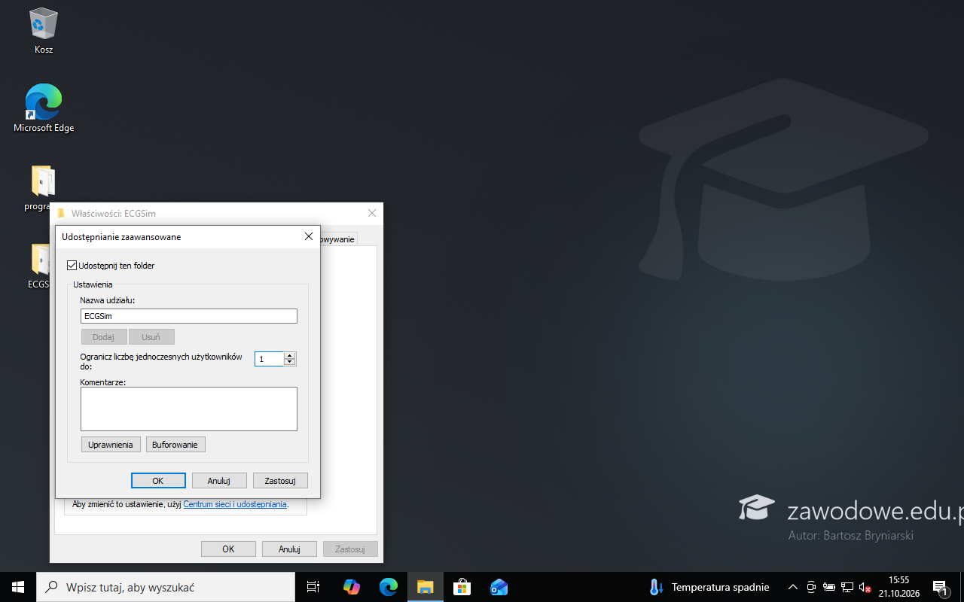Confirm advanced sharing with OK

click(158, 481)
